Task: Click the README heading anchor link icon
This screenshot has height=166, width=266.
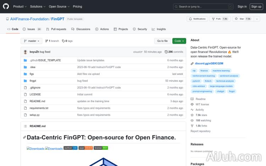Action: pyautogui.click(x=24, y=137)
